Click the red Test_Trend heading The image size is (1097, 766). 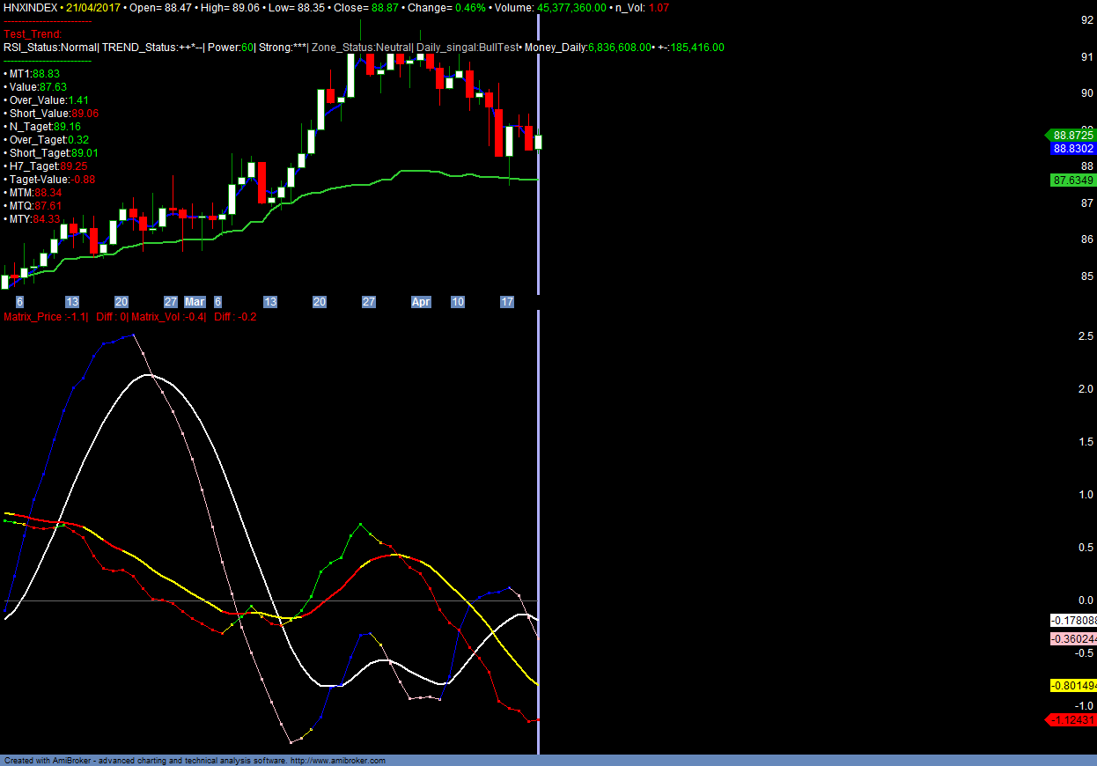[x=33, y=34]
